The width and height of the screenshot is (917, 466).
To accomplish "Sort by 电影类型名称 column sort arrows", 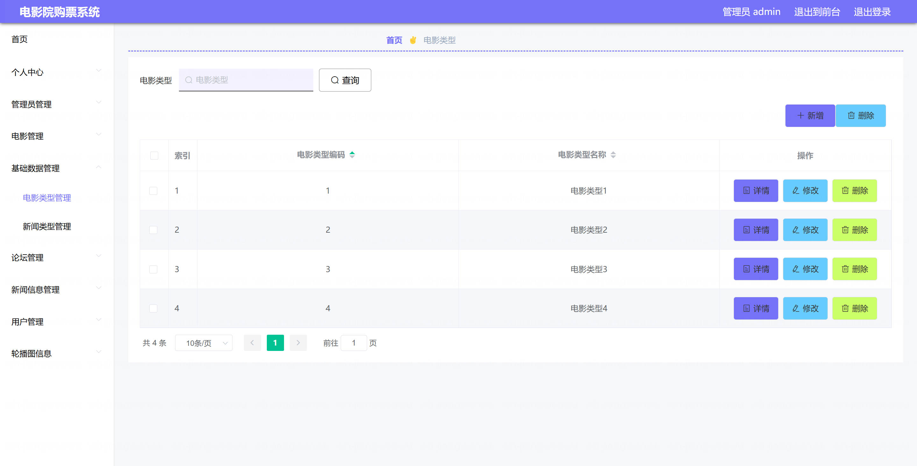I will click(613, 154).
